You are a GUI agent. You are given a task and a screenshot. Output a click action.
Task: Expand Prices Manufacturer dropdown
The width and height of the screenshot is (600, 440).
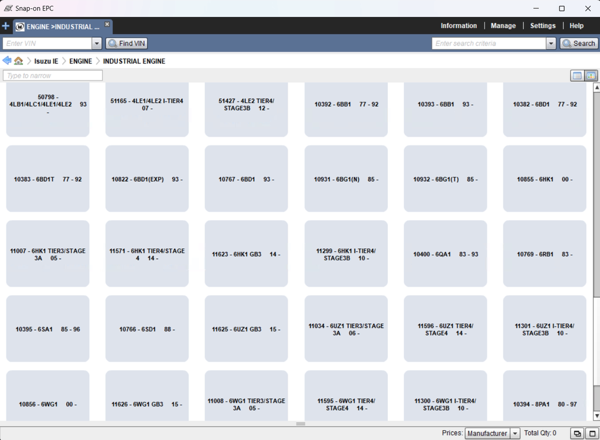(515, 433)
